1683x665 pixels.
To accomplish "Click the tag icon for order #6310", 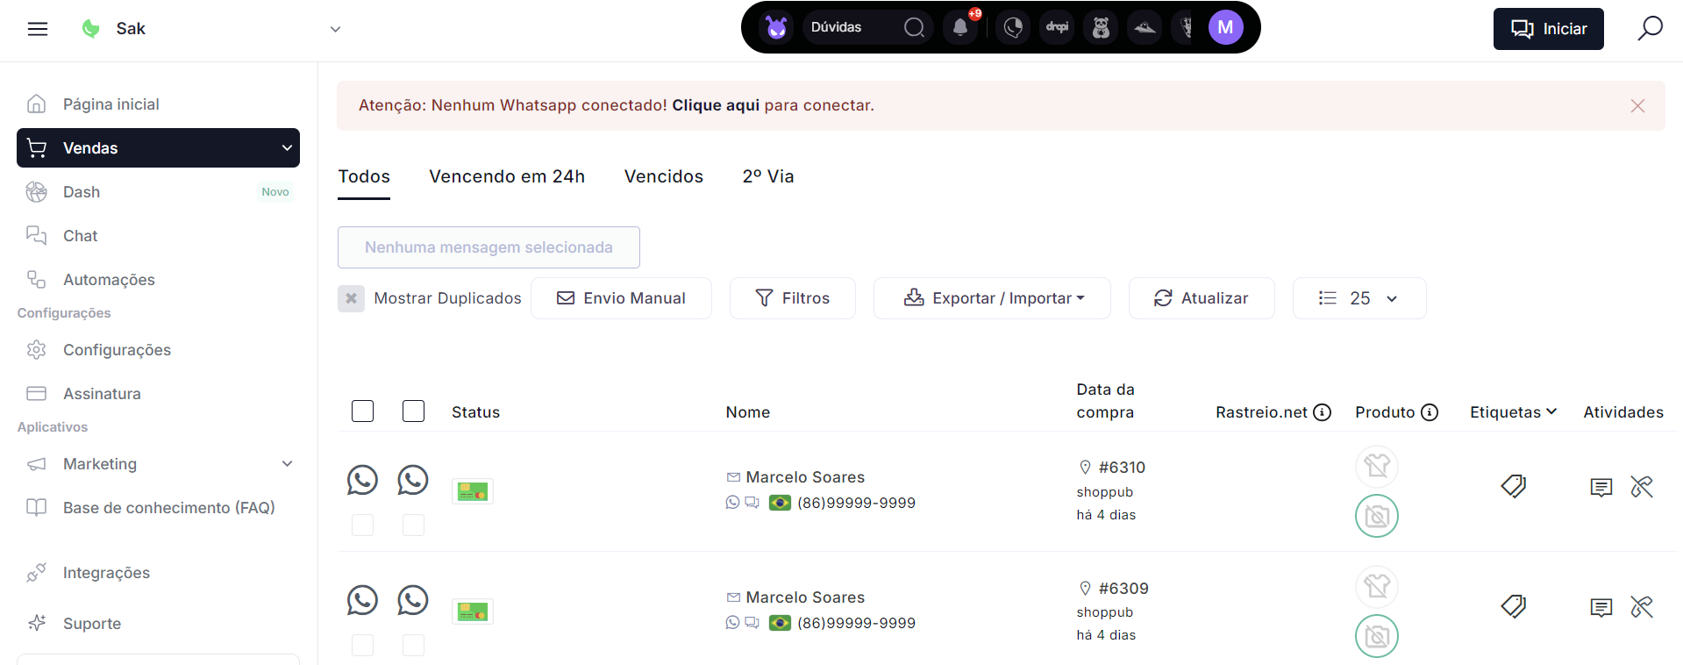I will [x=1514, y=486].
